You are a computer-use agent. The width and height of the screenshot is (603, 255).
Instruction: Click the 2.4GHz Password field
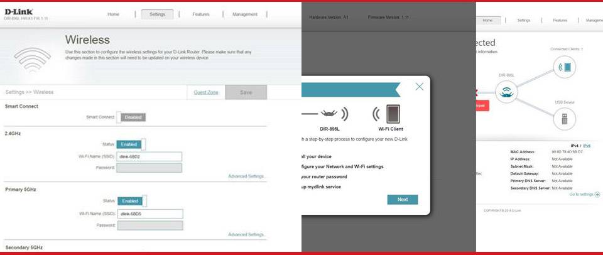[x=149, y=168]
